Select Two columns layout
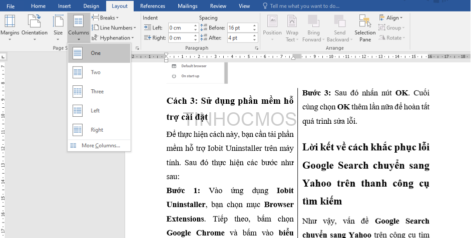Image resolution: width=471 pixels, height=238 pixels. point(99,72)
